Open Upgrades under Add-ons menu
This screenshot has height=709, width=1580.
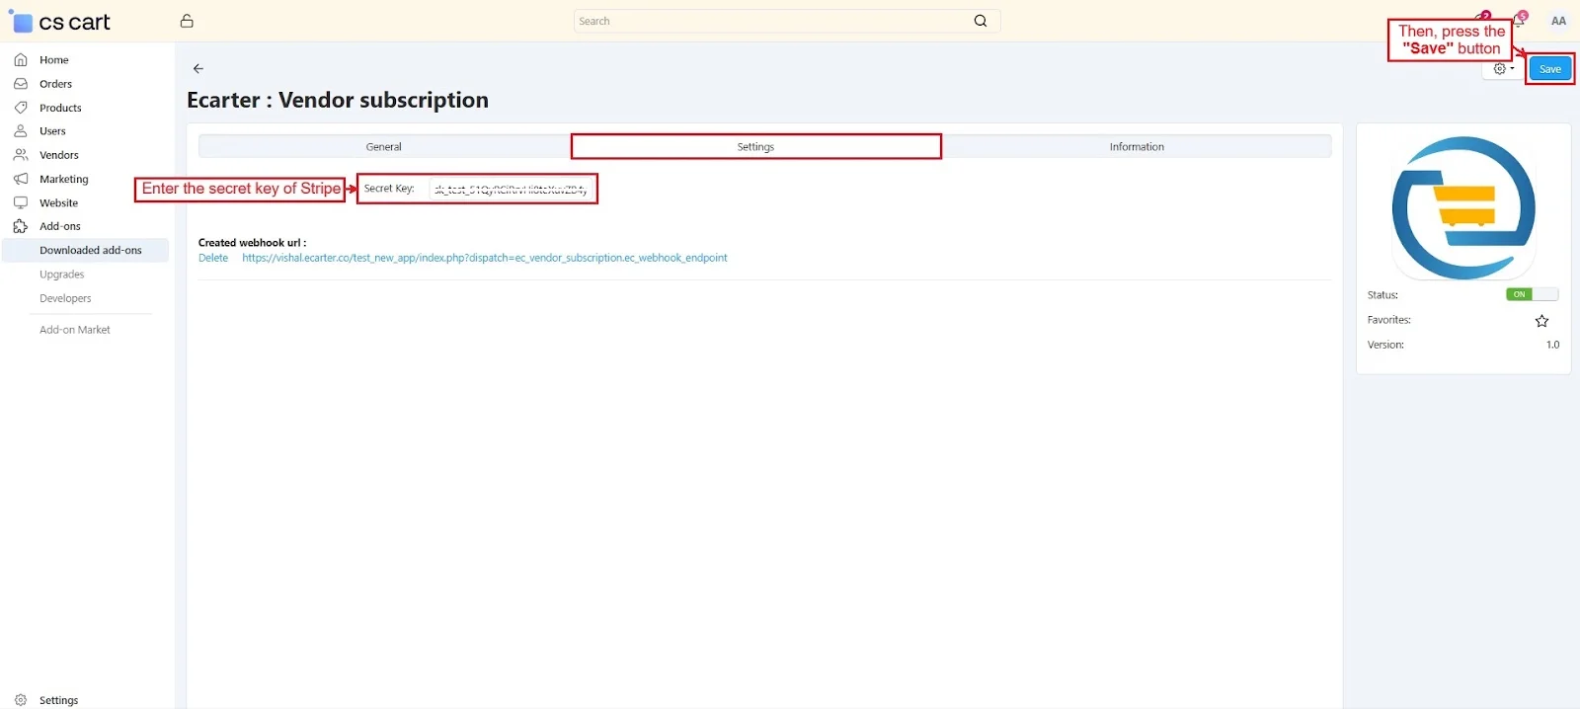point(62,275)
